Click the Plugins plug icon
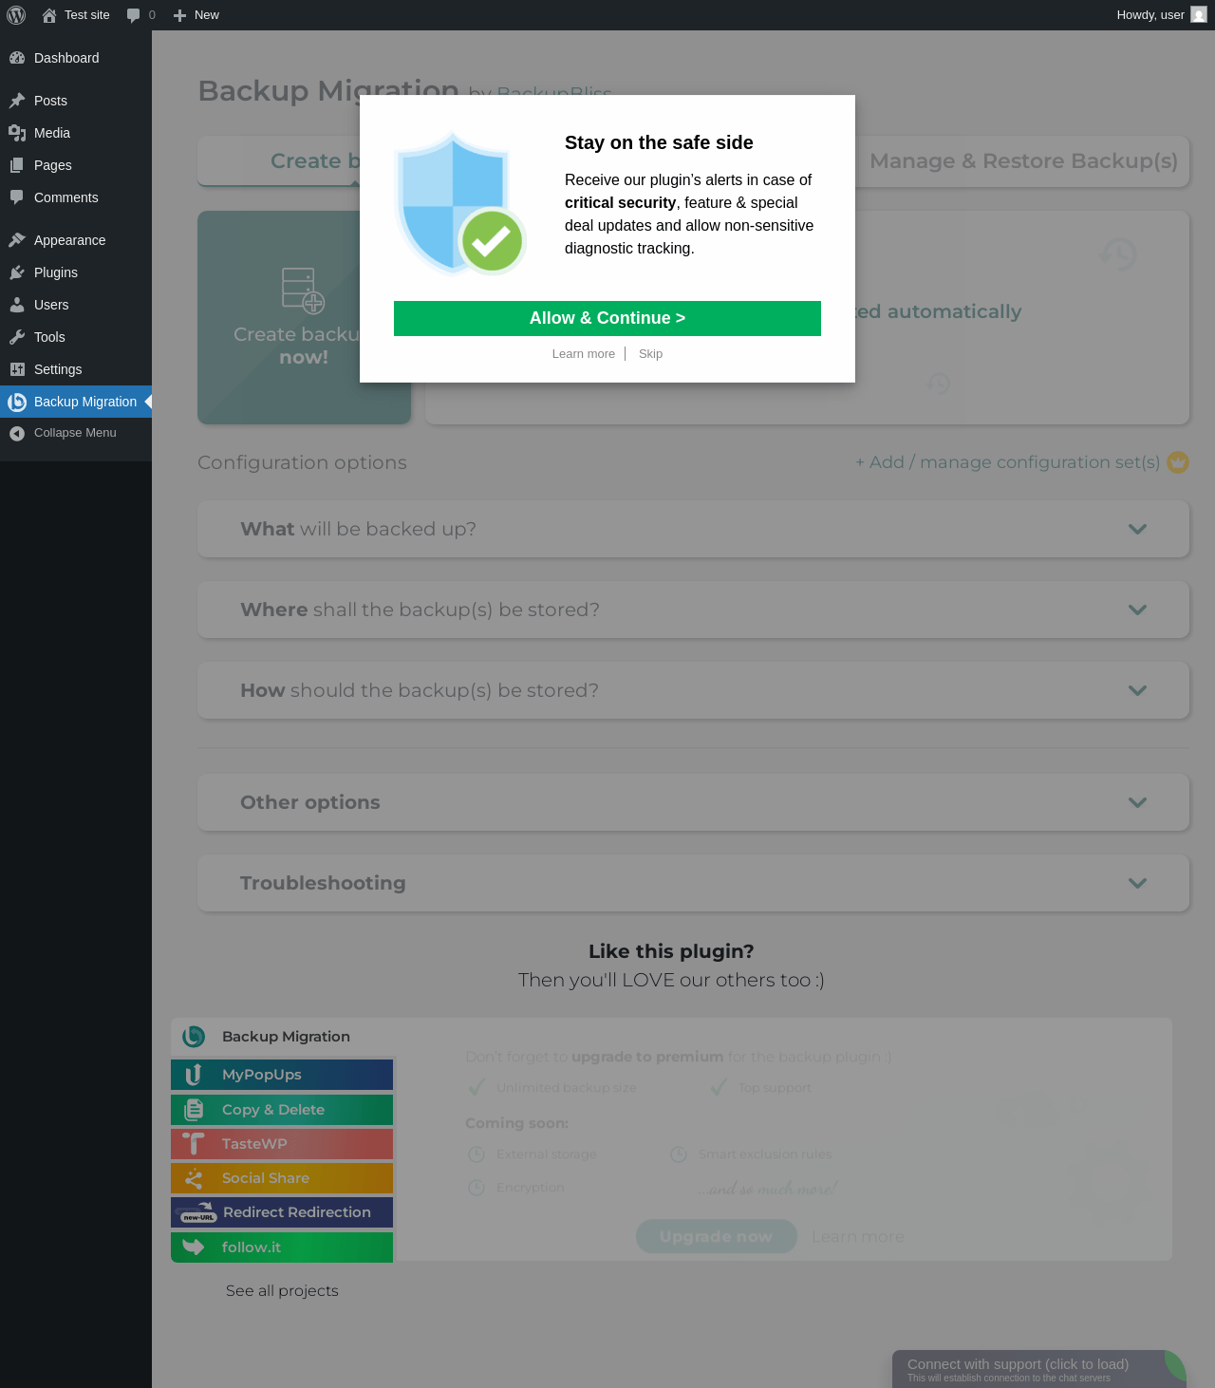 (17, 272)
